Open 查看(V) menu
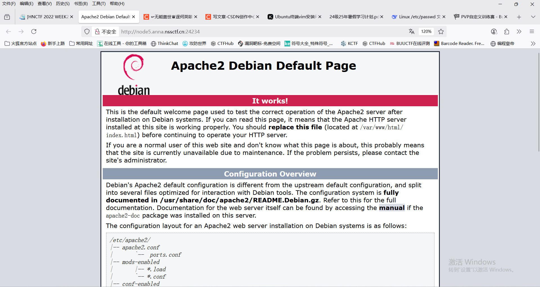Viewport: 540px width, 287px height. (x=45, y=4)
